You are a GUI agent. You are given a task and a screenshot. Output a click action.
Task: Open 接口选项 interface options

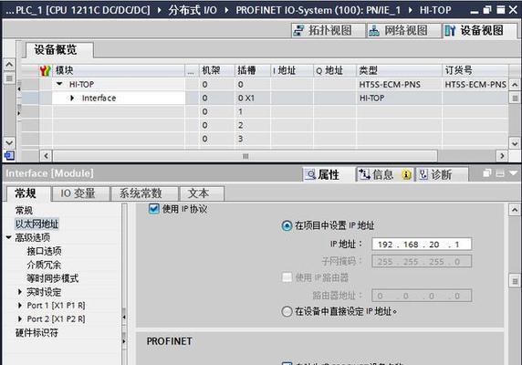(44, 251)
